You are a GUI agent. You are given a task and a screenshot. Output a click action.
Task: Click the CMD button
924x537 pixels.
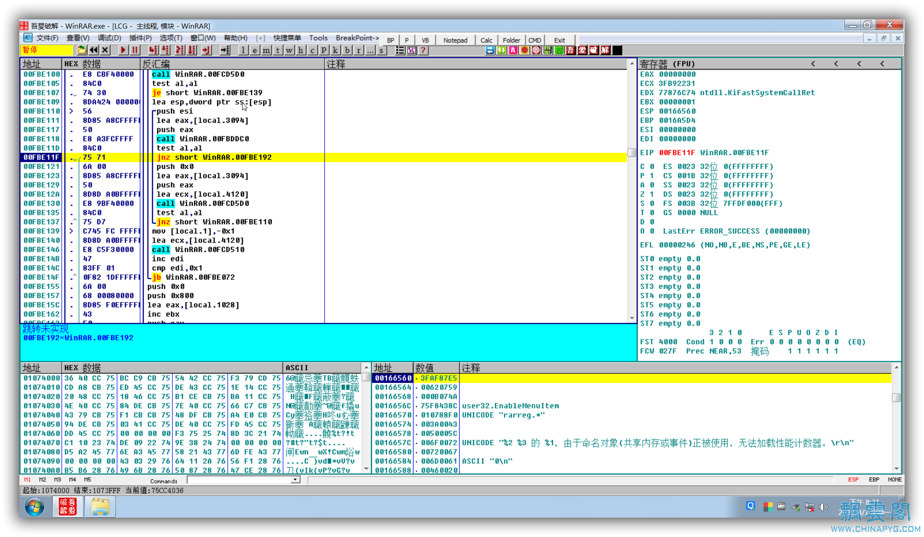[535, 40]
